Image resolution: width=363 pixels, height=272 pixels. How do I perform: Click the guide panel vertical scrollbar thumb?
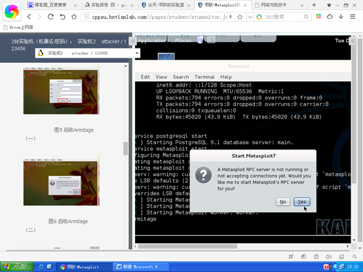click(x=125, y=148)
